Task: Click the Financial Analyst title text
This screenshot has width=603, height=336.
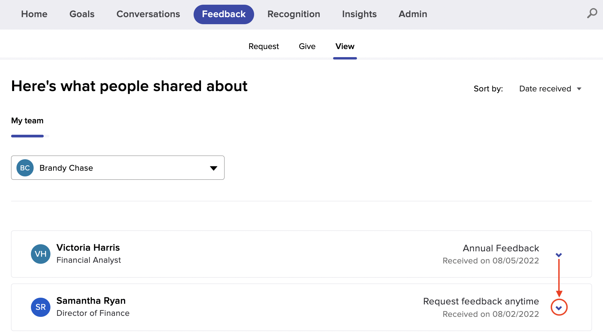Action: click(89, 260)
